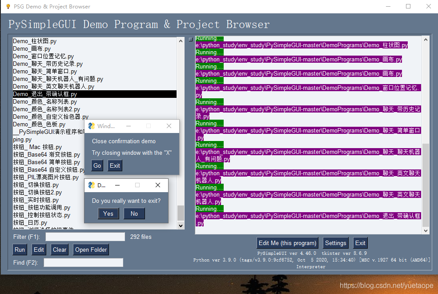
Task: Select Demo_颜色_名称列表.py in file list
Action: click(x=95, y=101)
